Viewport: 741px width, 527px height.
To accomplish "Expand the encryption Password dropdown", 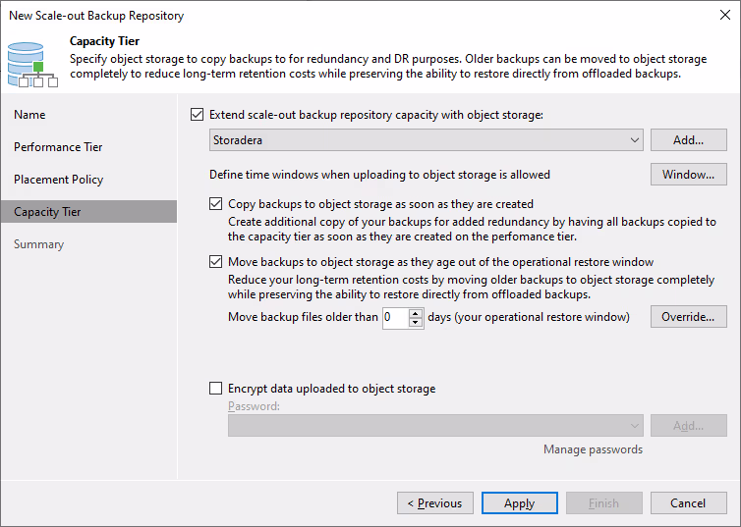I will coord(635,425).
